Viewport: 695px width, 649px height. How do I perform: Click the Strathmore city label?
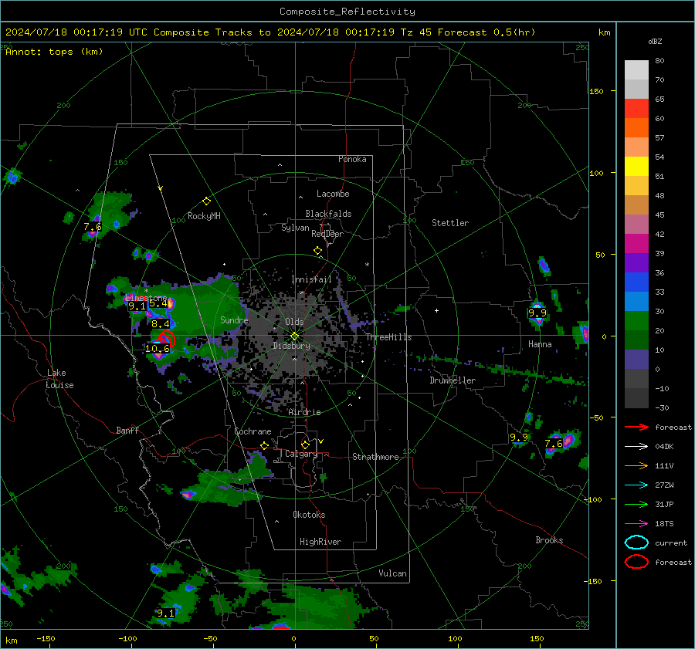click(x=375, y=457)
